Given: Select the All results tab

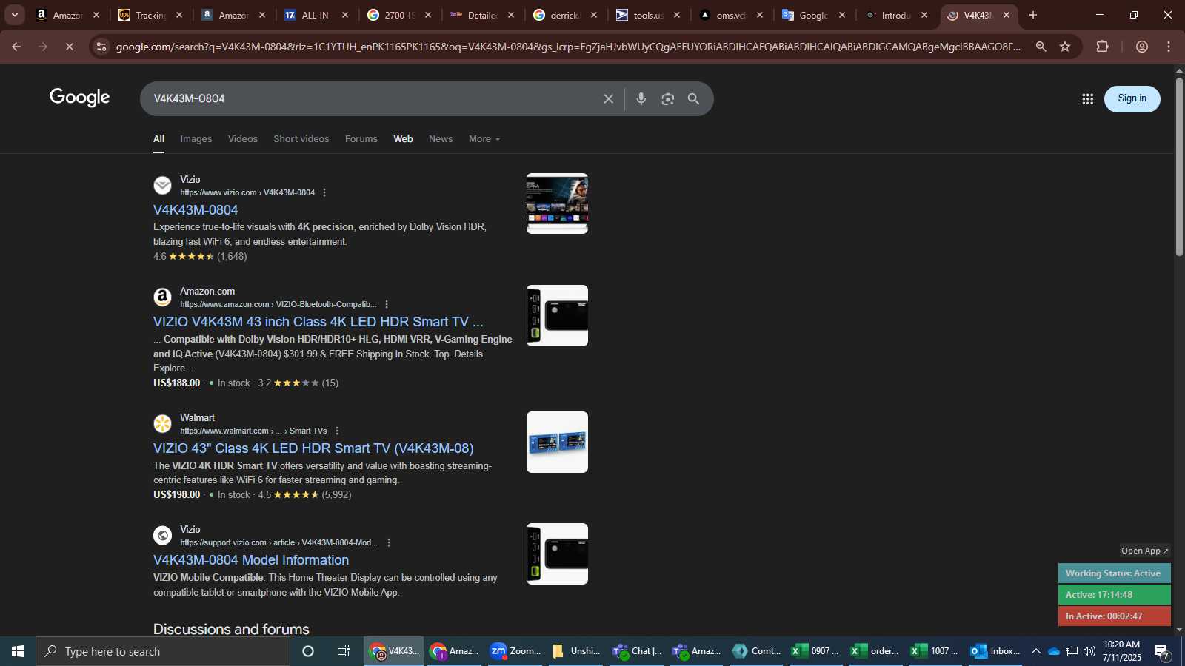Looking at the screenshot, I should click(x=159, y=139).
